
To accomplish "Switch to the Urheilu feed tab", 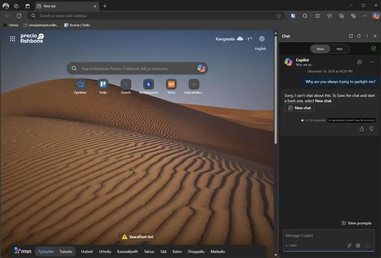I will [x=105, y=251].
